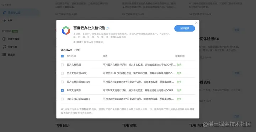Click the PDF文档识别 API name
The image size is (256, 132).
74,90
